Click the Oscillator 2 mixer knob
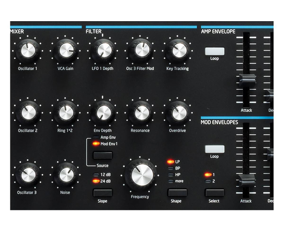The image size is (284, 232). [28, 113]
